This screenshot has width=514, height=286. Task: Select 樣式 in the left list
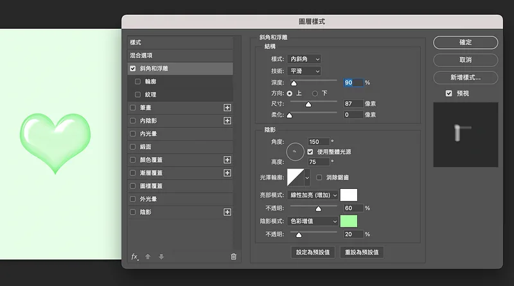[x=181, y=42]
